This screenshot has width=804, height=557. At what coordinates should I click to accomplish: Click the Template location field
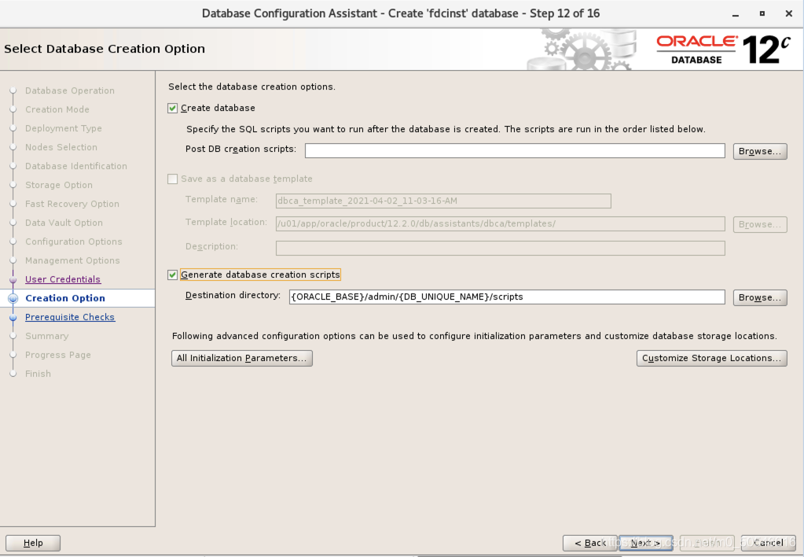[501, 224]
